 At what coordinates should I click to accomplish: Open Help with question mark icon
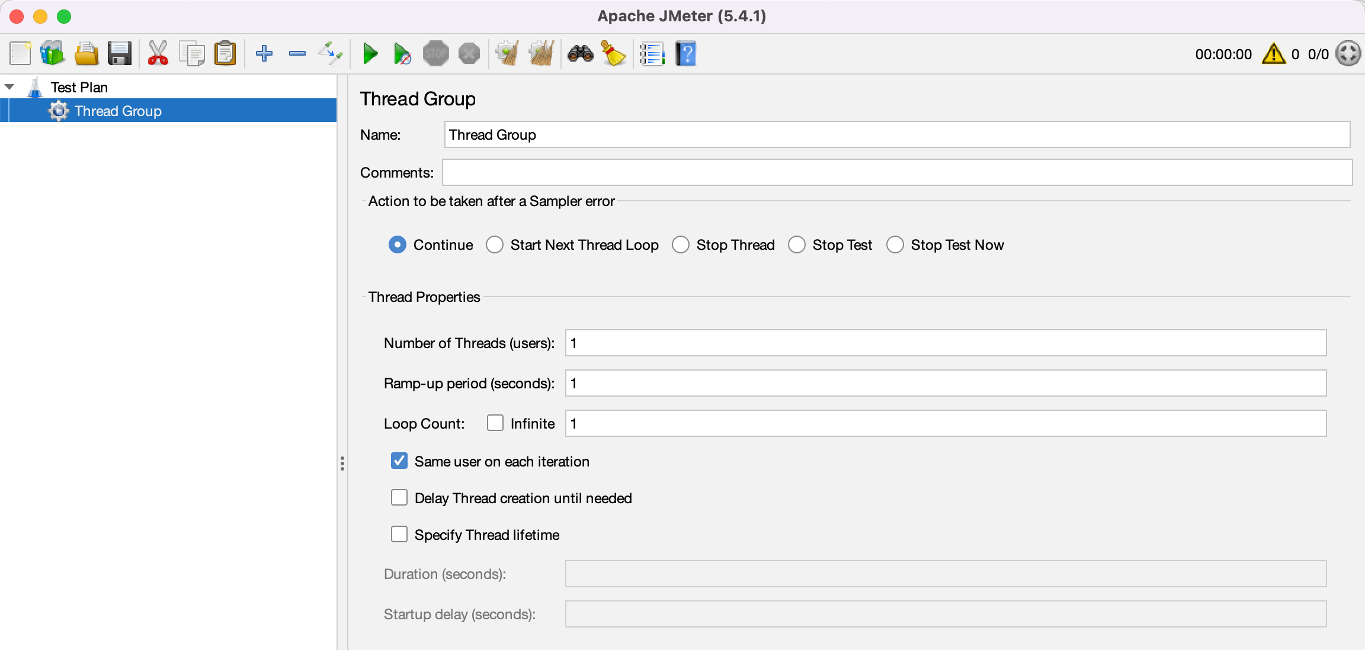(x=685, y=54)
